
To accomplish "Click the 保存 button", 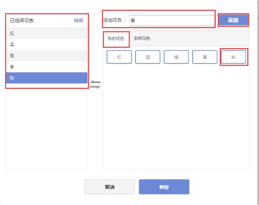I will click(164, 187).
